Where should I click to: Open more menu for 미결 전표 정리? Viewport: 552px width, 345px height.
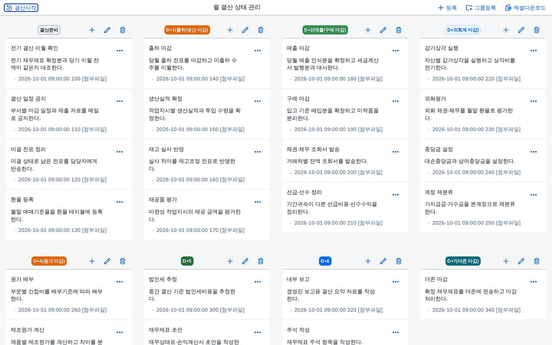click(119, 152)
